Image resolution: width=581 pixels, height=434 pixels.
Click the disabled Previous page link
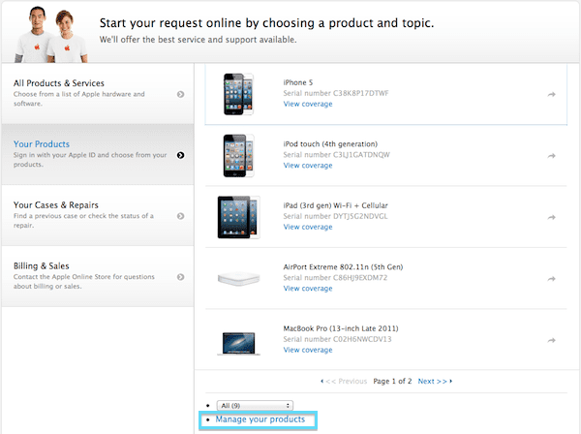[x=344, y=382]
